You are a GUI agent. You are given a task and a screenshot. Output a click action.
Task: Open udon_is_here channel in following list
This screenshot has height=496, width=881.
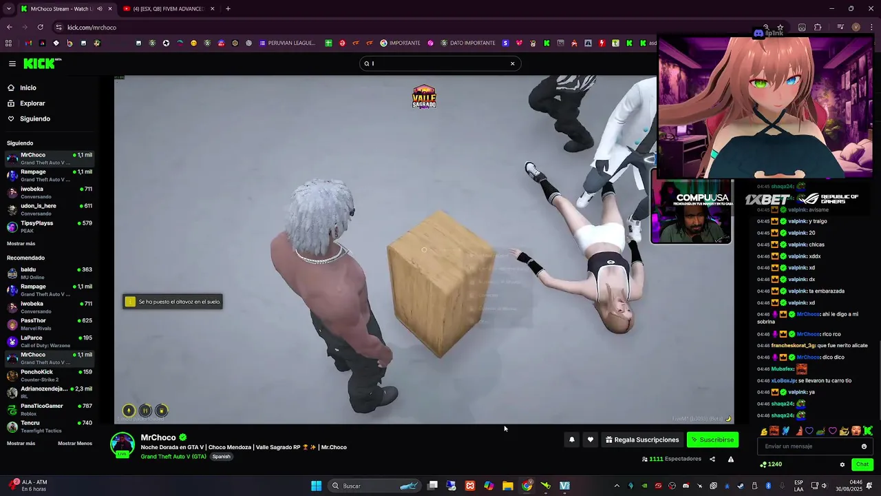pyautogui.click(x=50, y=209)
